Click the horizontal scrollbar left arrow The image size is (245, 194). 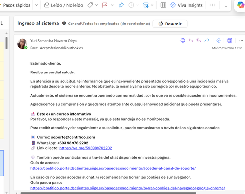click(x=17, y=193)
